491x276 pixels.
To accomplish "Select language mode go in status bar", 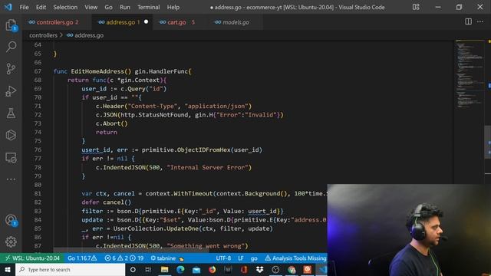I will 254,258.
